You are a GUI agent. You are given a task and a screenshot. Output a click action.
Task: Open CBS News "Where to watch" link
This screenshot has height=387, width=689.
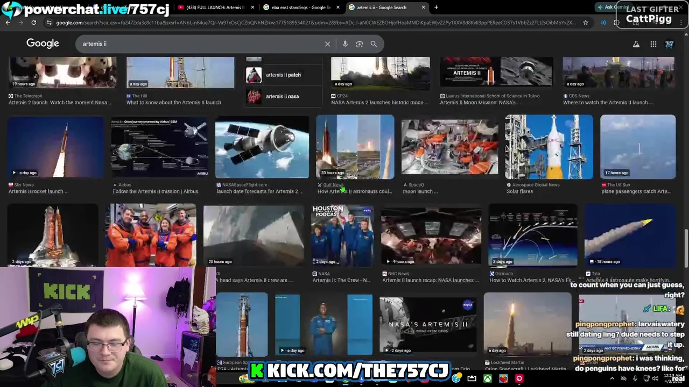[x=609, y=103]
